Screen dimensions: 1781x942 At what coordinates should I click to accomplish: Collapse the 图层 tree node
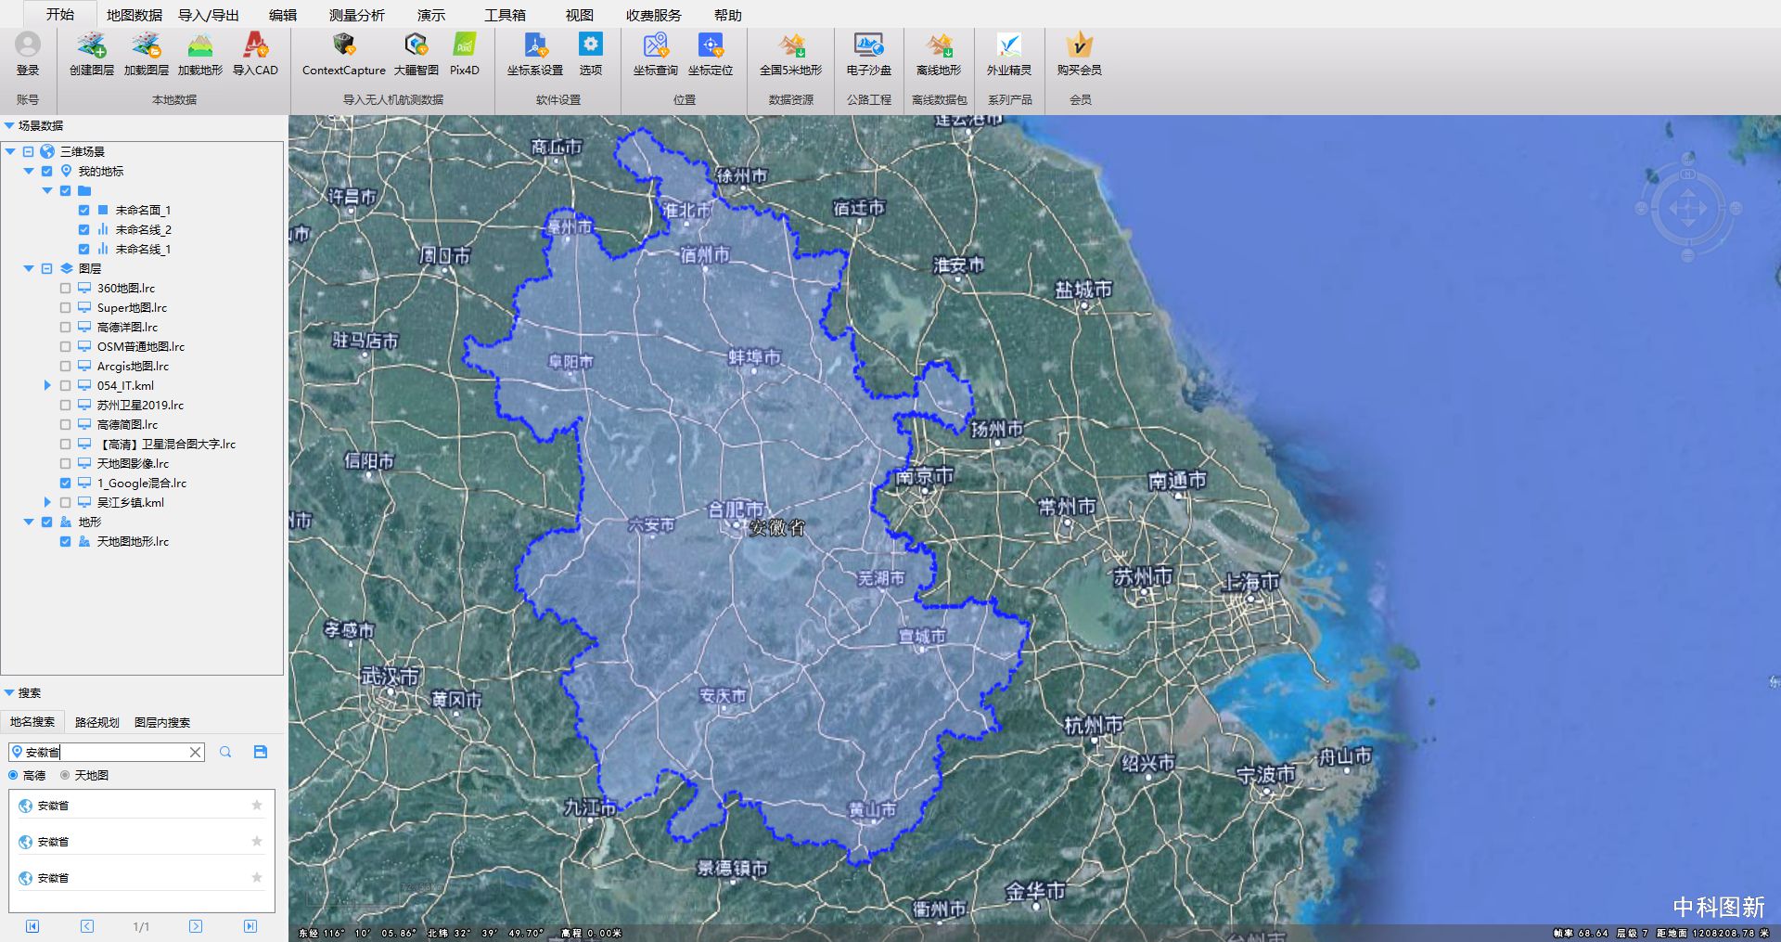[29, 268]
